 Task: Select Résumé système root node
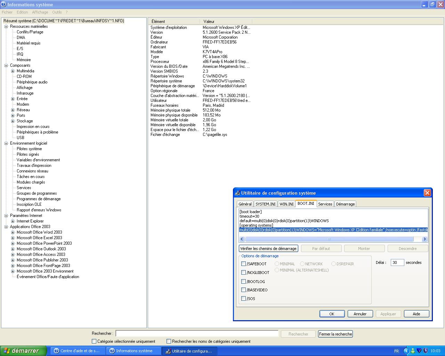(64, 21)
